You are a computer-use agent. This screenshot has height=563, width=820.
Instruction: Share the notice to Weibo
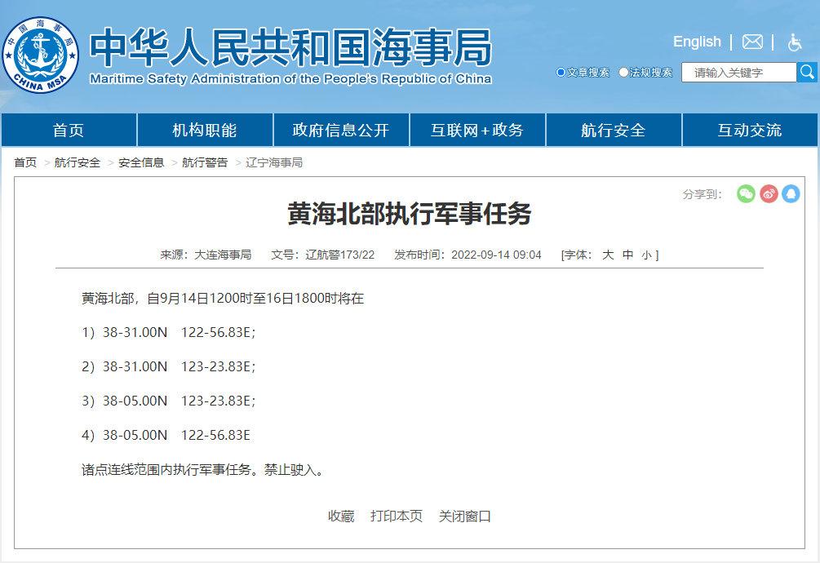(x=769, y=193)
